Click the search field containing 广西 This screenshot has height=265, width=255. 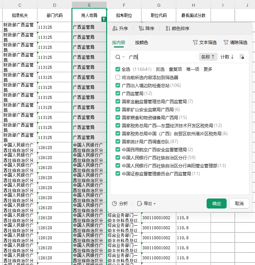click(161, 57)
